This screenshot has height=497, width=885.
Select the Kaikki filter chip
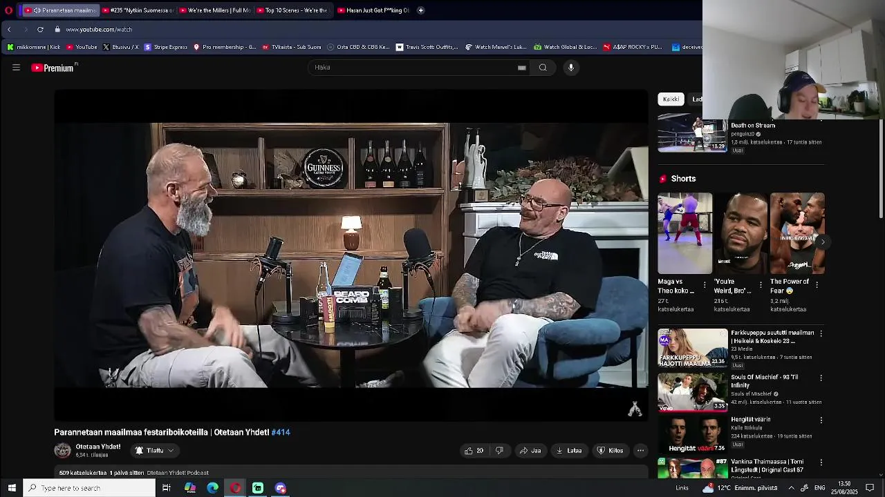pos(671,99)
